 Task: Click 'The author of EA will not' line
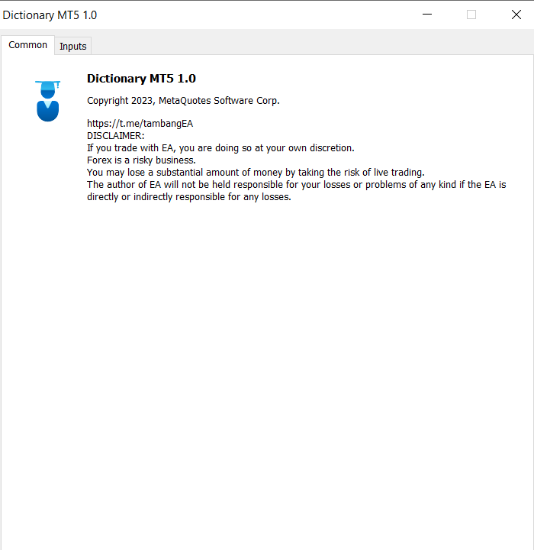click(x=297, y=185)
